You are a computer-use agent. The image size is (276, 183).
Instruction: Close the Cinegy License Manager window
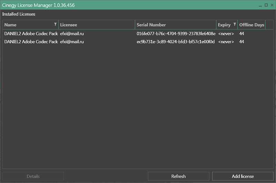272,5
